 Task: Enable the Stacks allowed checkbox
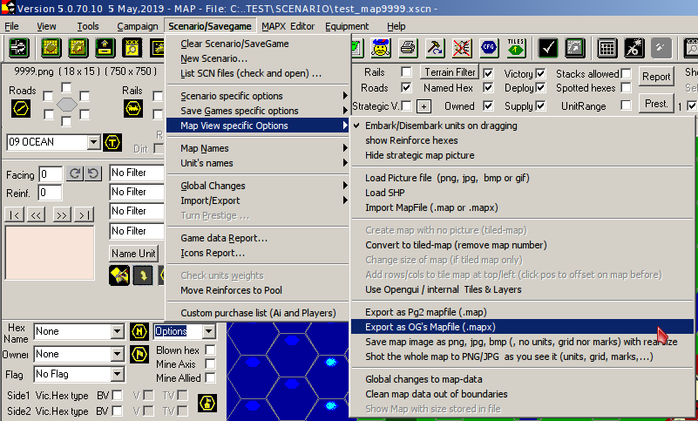pos(626,73)
